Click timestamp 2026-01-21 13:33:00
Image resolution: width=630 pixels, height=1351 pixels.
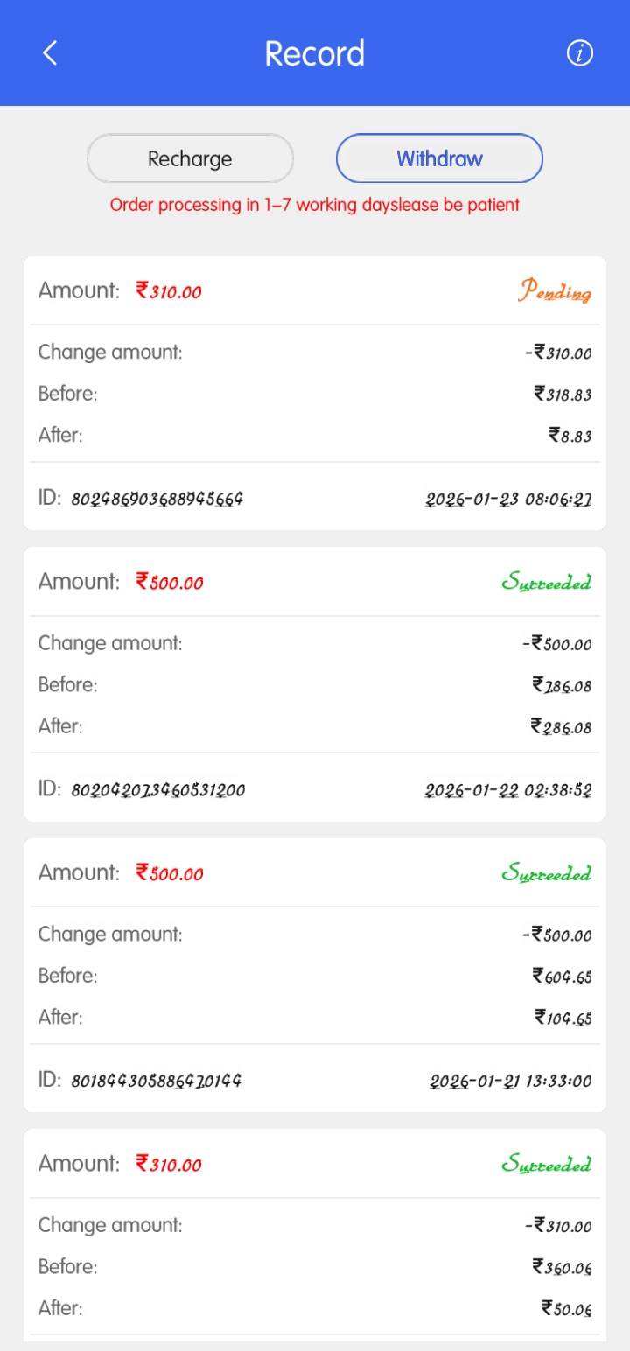(510, 1081)
